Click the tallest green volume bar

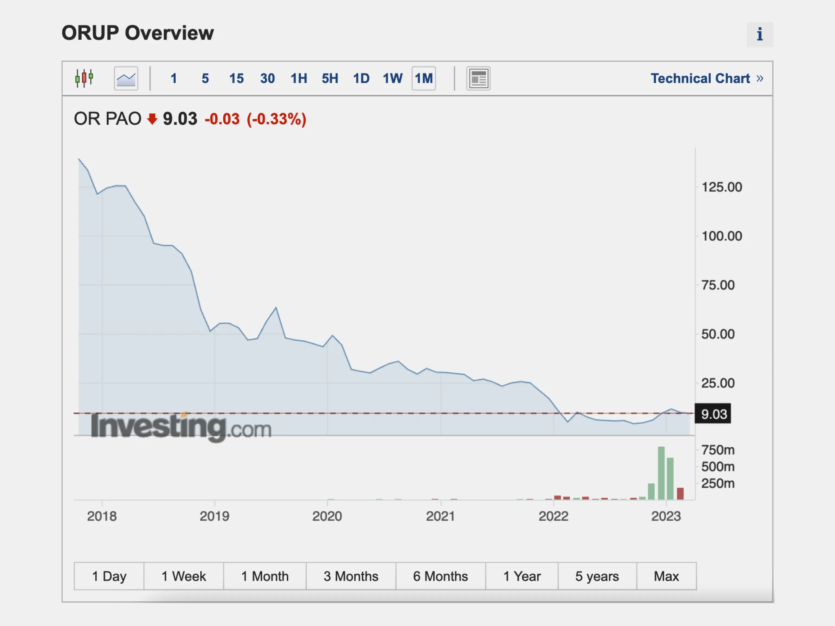click(x=661, y=473)
